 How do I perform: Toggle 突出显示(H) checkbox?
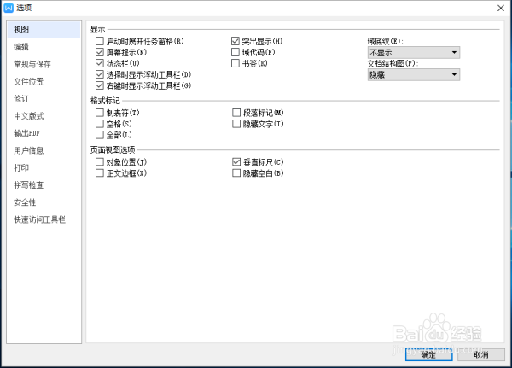pyautogui.click(x=236, y=41)
